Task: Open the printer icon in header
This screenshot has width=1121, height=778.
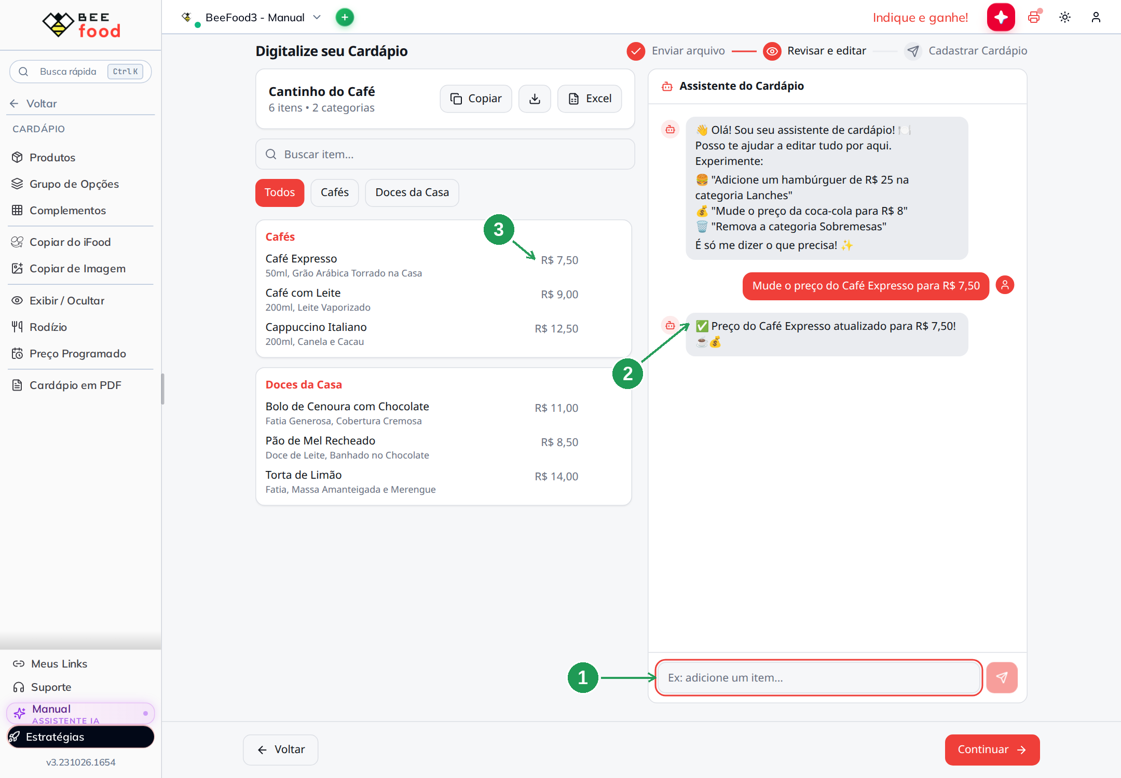Action: [x=1034, y=18]
